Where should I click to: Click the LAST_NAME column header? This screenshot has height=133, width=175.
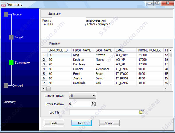(104, 50)
